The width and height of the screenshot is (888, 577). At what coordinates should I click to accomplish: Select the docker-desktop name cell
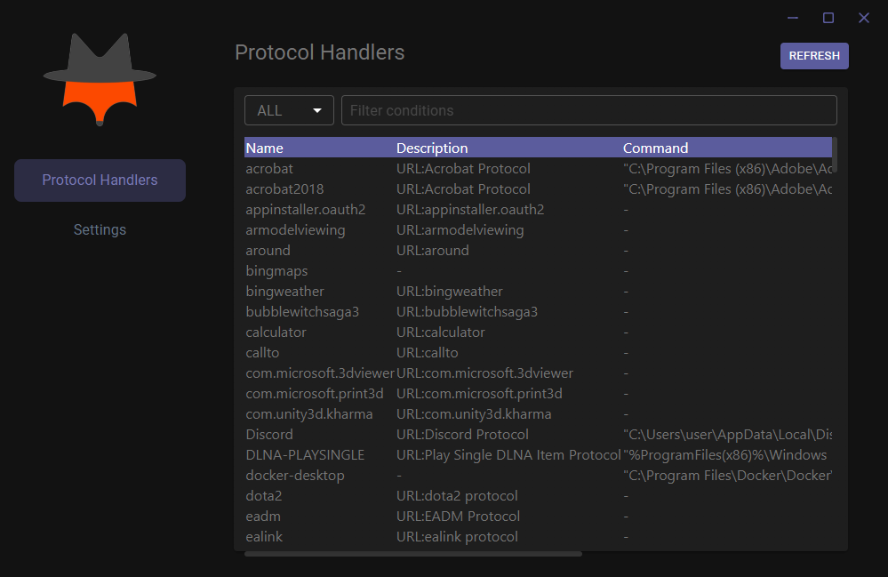(295, 475)
